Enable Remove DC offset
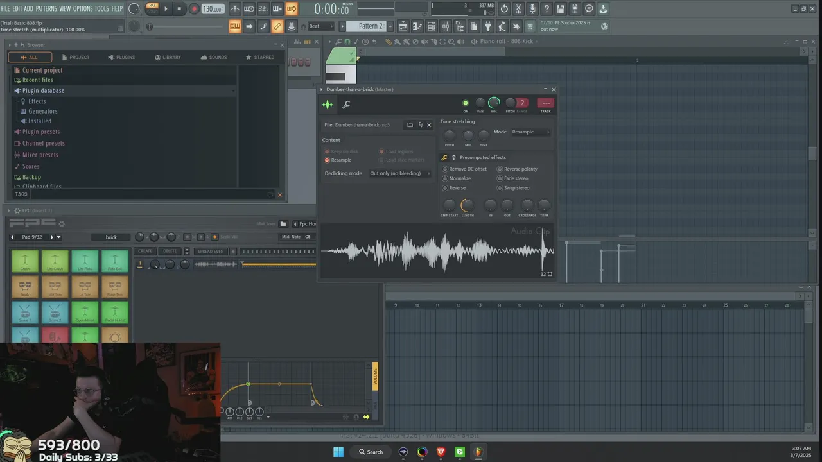The image size is (822, 462). click(464, 169)
